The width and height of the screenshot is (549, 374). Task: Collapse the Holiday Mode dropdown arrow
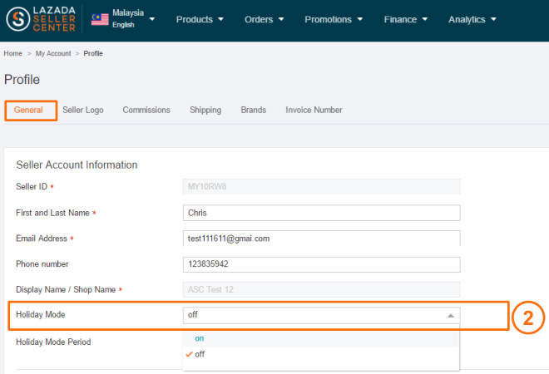coord(450,315)
